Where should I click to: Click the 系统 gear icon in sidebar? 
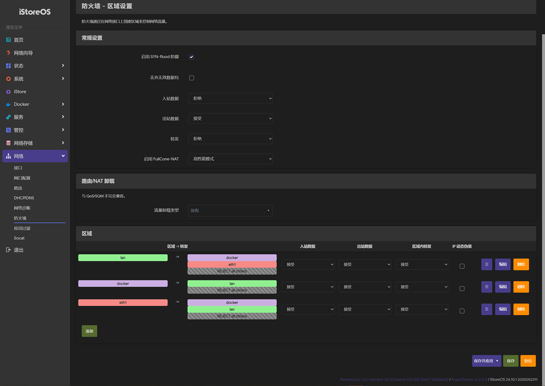tap(8, 79)
